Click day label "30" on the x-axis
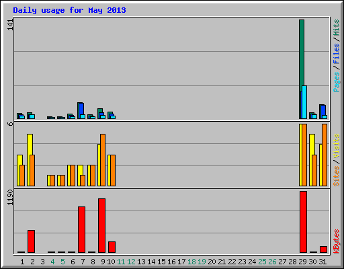The image size is (344, 269). coord(312,262)
